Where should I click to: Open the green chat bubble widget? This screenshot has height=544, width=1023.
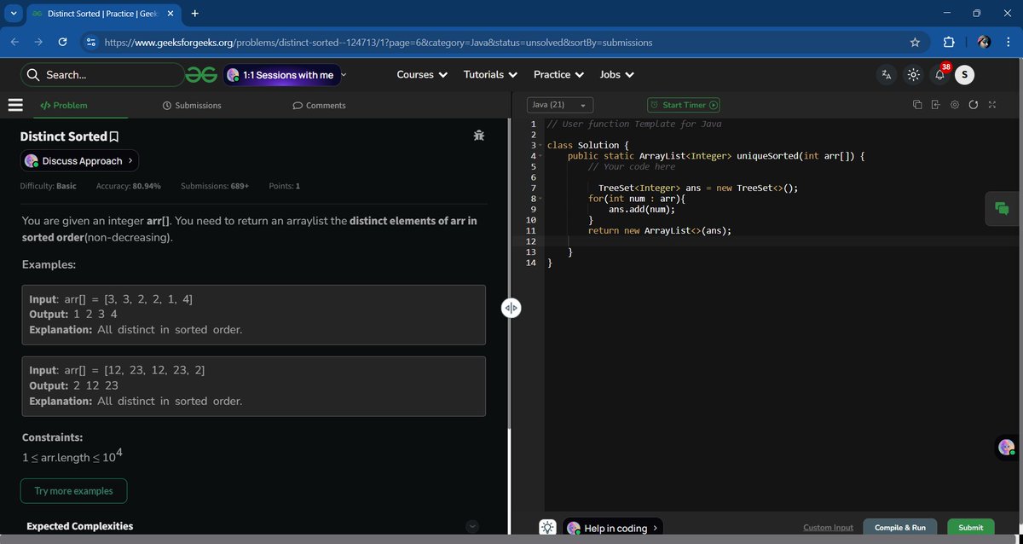tap(1002, 209)
